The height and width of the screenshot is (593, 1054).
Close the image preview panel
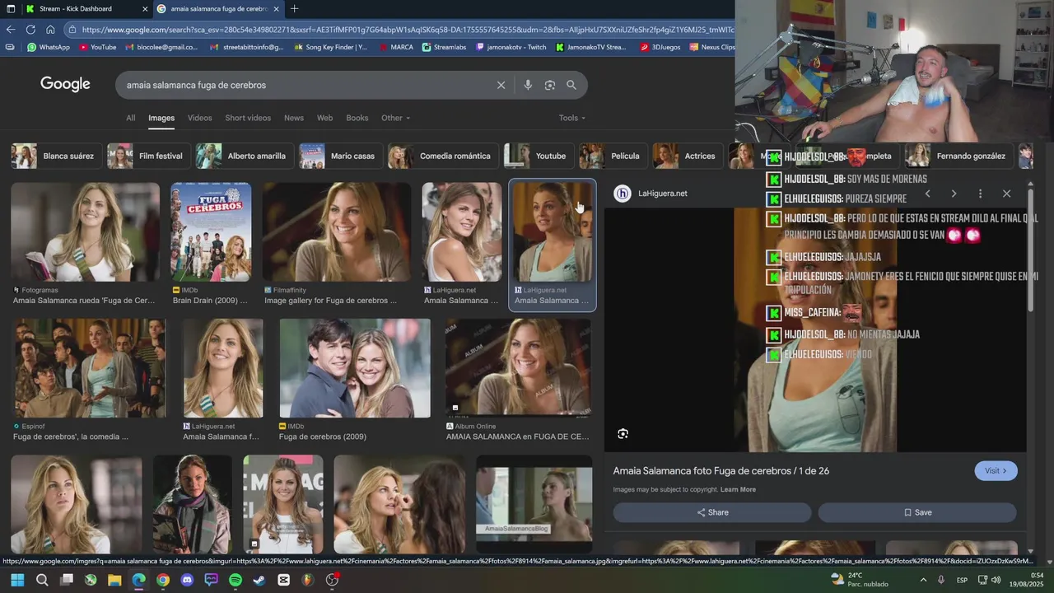pyautogui.click(x=1006, y=194)
